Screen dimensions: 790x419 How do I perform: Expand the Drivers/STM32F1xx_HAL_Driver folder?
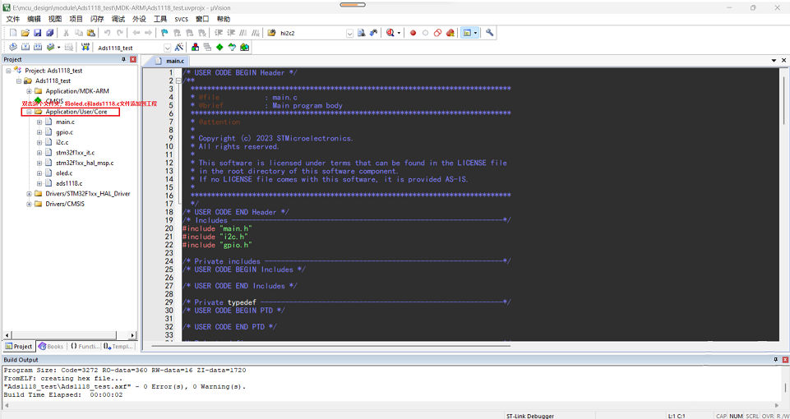30,194
